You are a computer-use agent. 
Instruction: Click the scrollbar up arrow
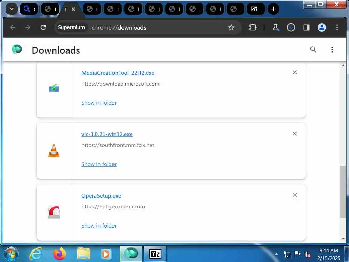pos(343,65)
